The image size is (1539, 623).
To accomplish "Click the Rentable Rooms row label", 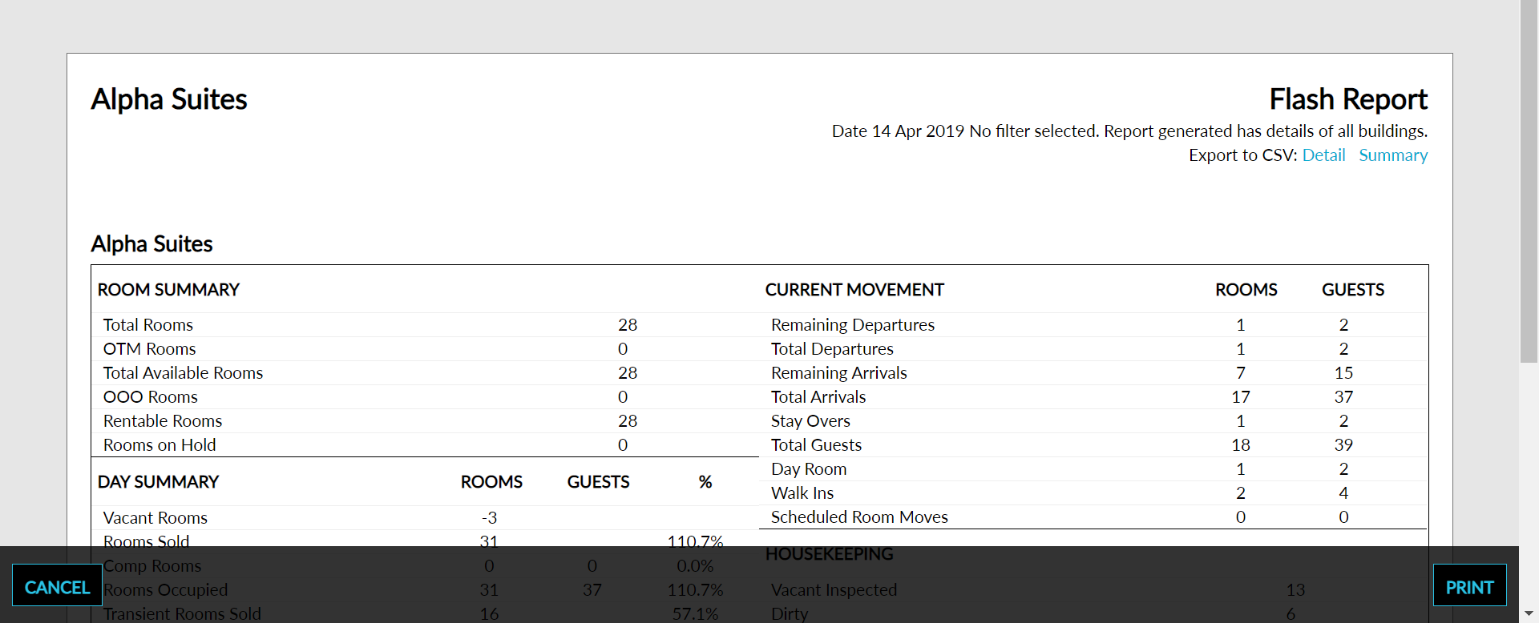I will [x=163, y=421].
